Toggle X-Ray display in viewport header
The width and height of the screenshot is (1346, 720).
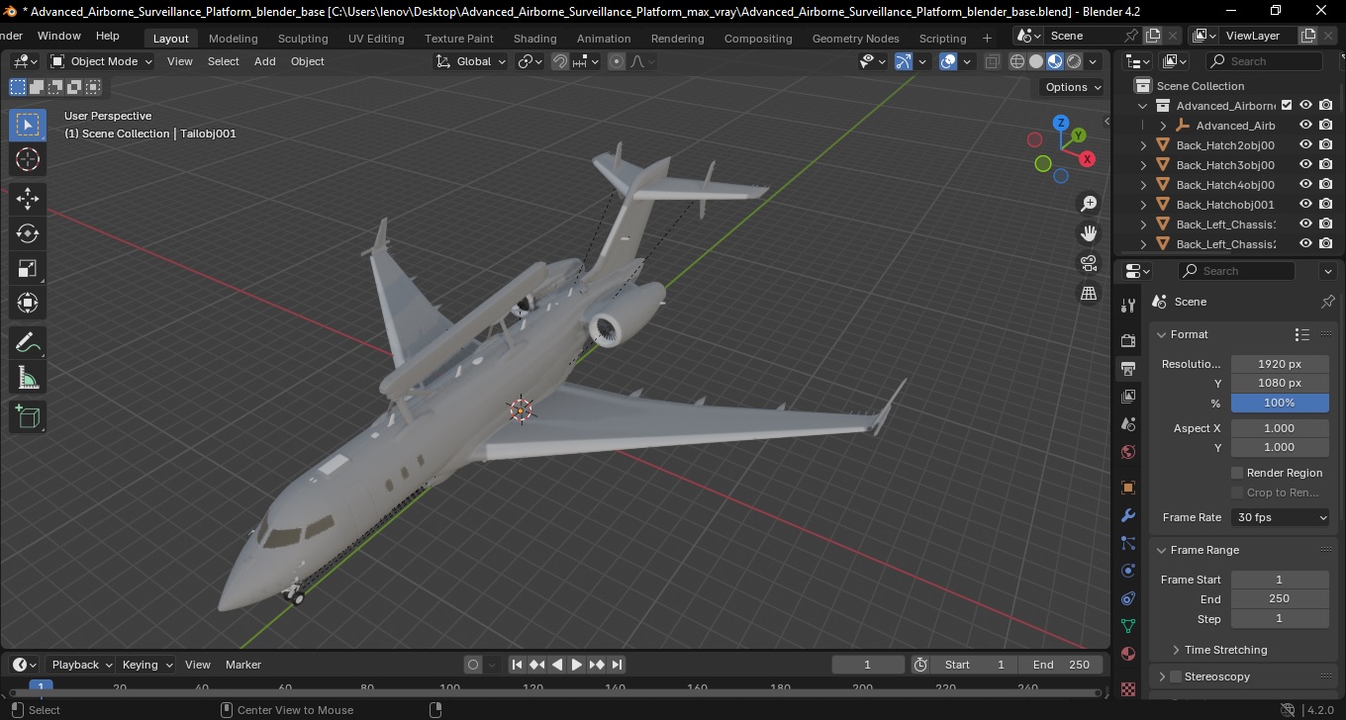(993, 61)
